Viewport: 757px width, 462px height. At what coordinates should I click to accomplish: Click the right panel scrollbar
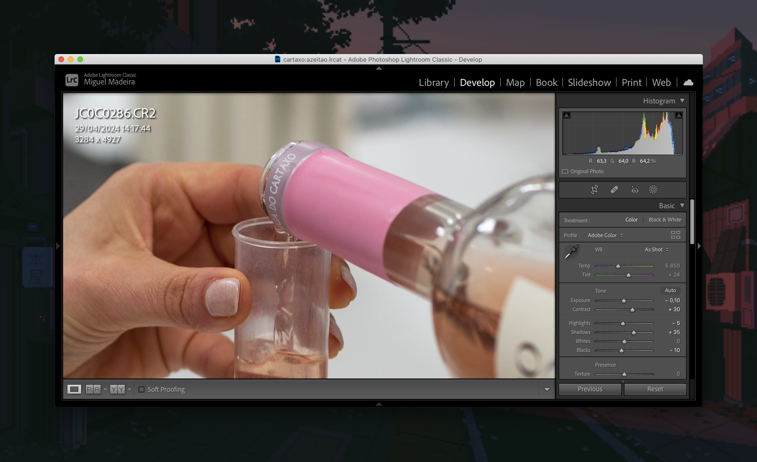[x=692, y=222]
